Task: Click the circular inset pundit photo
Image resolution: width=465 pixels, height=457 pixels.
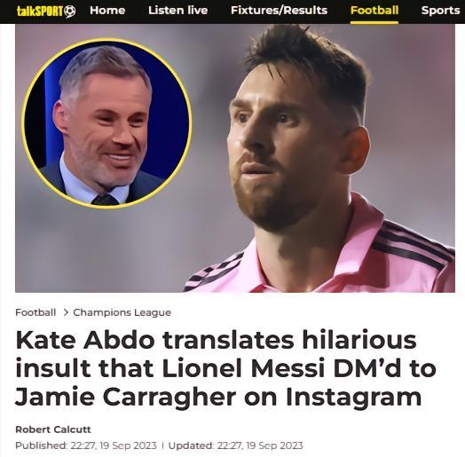Action: [106, 124]
